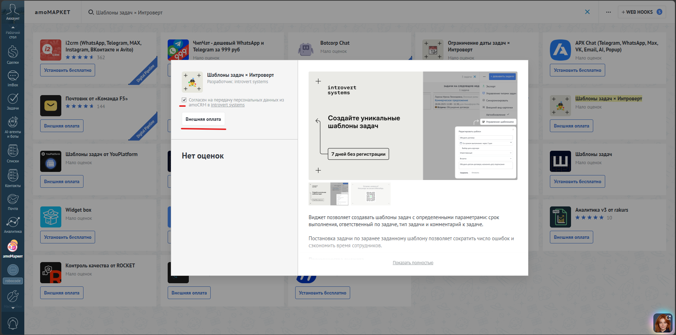Image resolution: width=676 pixels, height=335 pixels.
Task: Click Внешняя оплата for Почтовик от Команда F5
Action: tap(62, 126)
